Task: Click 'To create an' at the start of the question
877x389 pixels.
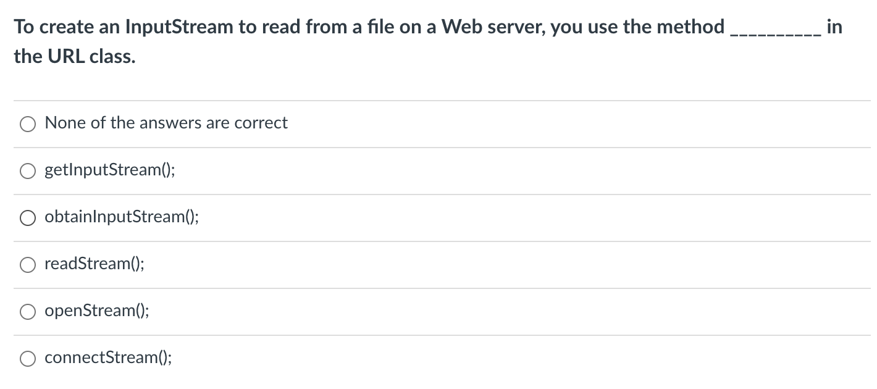Action: click(67, 27)
